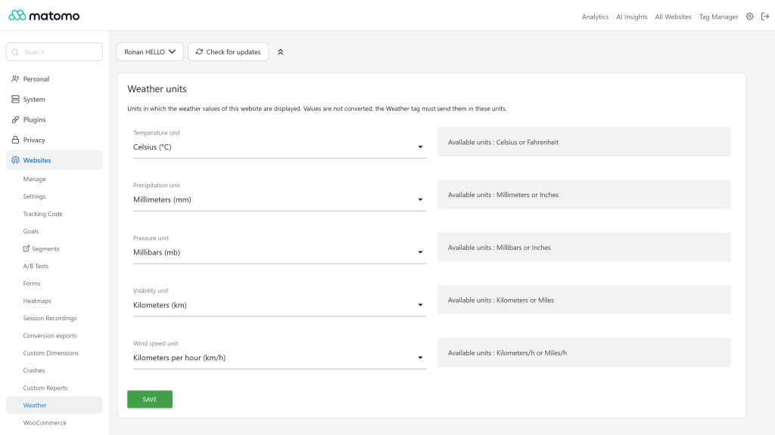Screen dimensions: 775x435
Task: Click the green Save button
Action: click(150, 400)
